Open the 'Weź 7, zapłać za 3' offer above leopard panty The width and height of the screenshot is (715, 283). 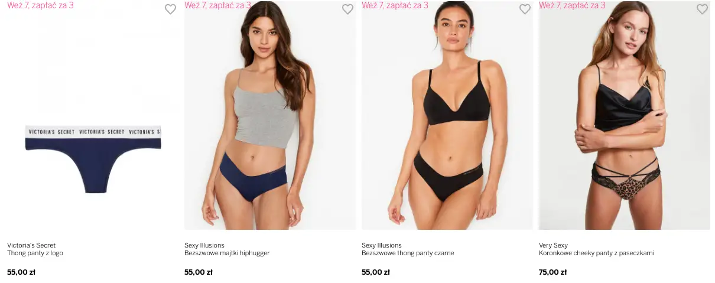pyautogui.click(x=572, y=5)
